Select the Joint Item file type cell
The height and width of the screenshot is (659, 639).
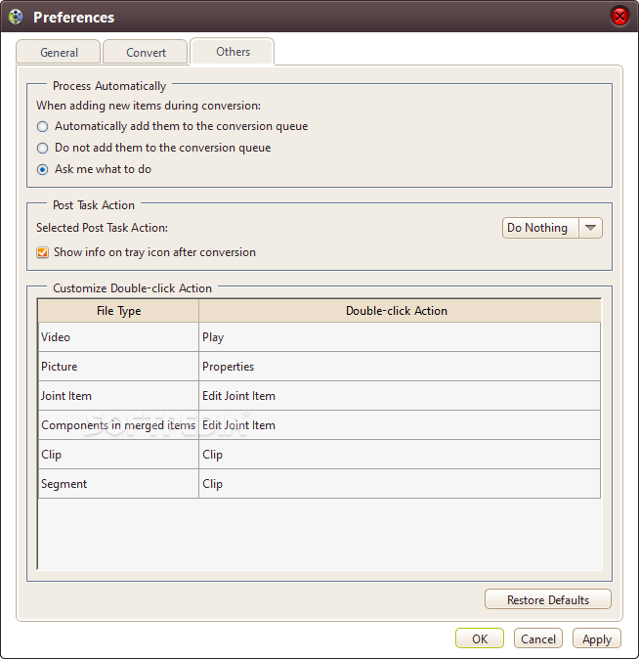point(118,396)
